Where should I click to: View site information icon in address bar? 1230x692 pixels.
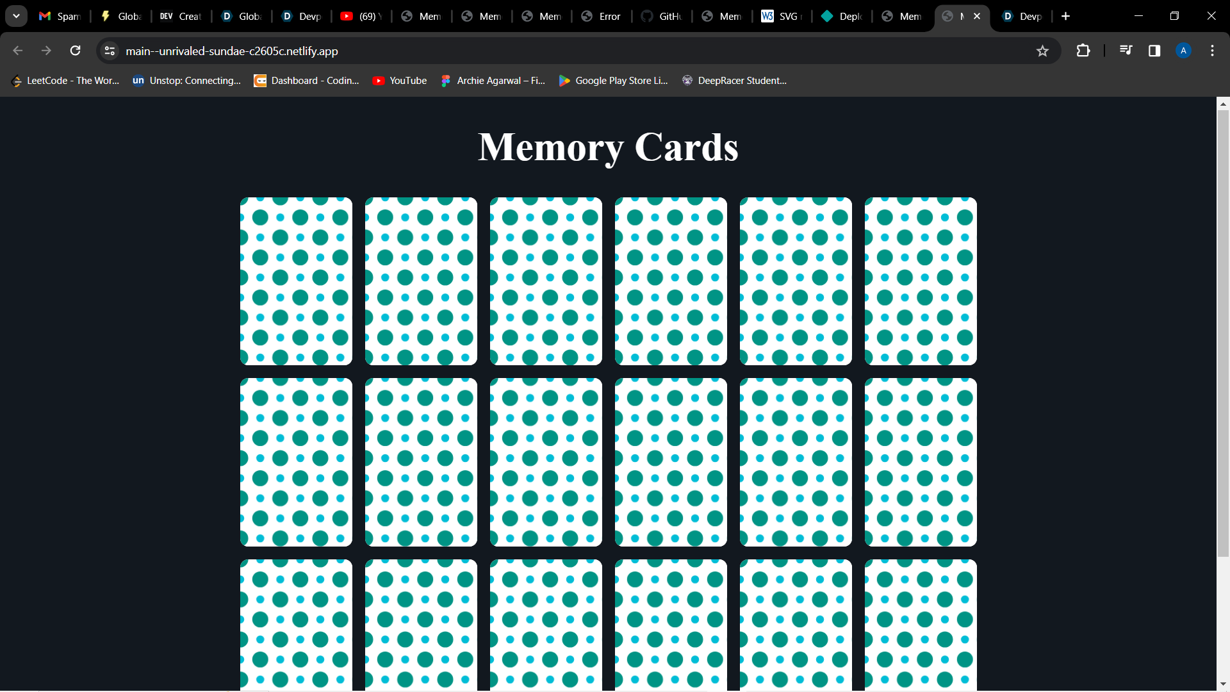110,51
